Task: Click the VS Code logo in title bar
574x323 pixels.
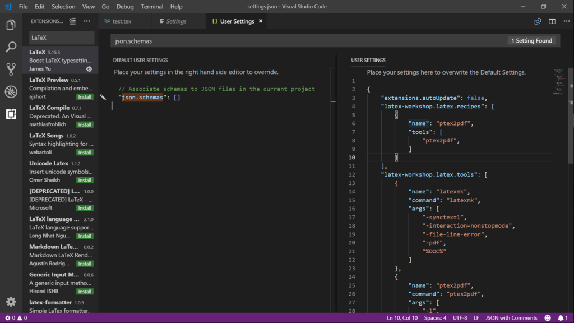Action: click(x=8, y=7)
